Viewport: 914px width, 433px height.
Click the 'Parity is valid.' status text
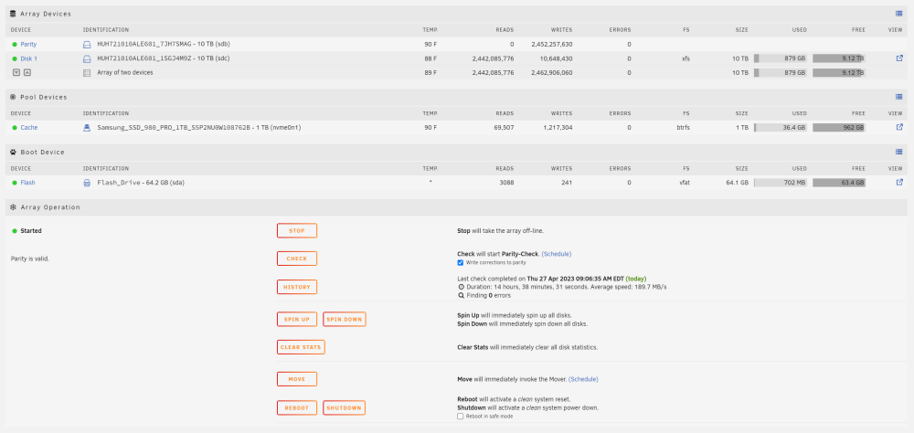pyautogui.click(x=30, y=259)
